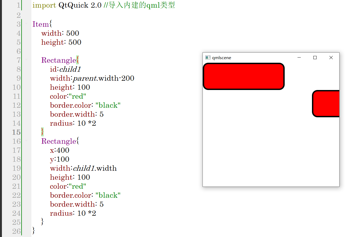Click 'radius: 10 *2' on line 14
The height and width of the screenshot is (237, 354).
point(73,123)
